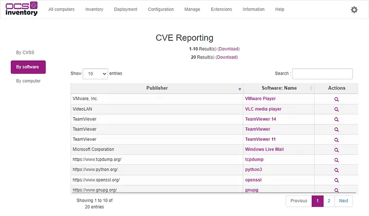
Task: Click the Publisher column header
Action: 157,88
